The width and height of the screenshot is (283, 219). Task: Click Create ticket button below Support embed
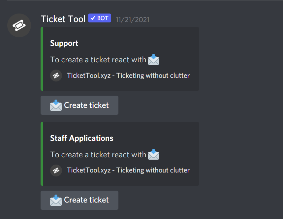pyautogui.click(x=79, y=105)
